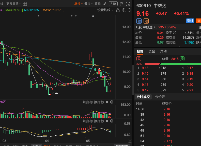Open chart settings sliders icon

coord(121,4)
